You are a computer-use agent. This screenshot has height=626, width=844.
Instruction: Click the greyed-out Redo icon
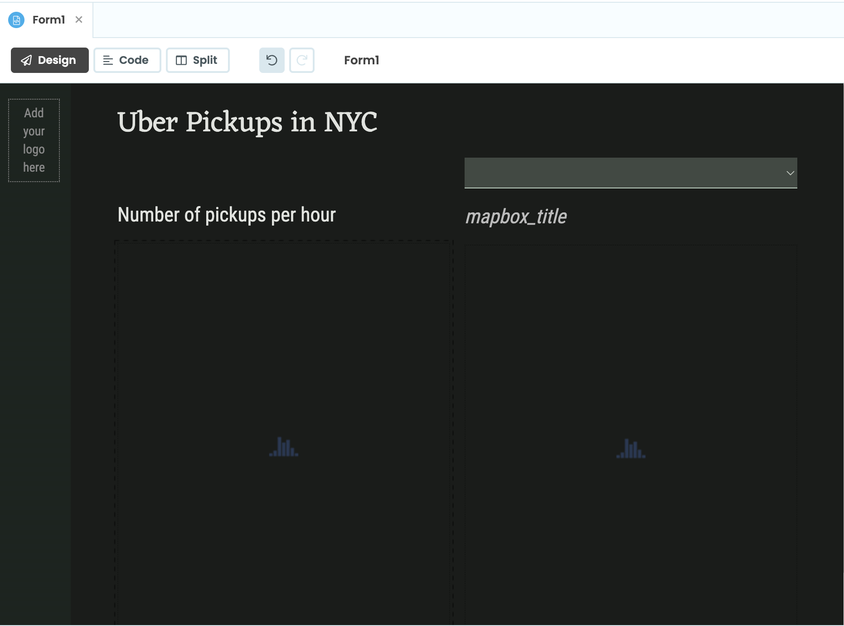(302, 60)
